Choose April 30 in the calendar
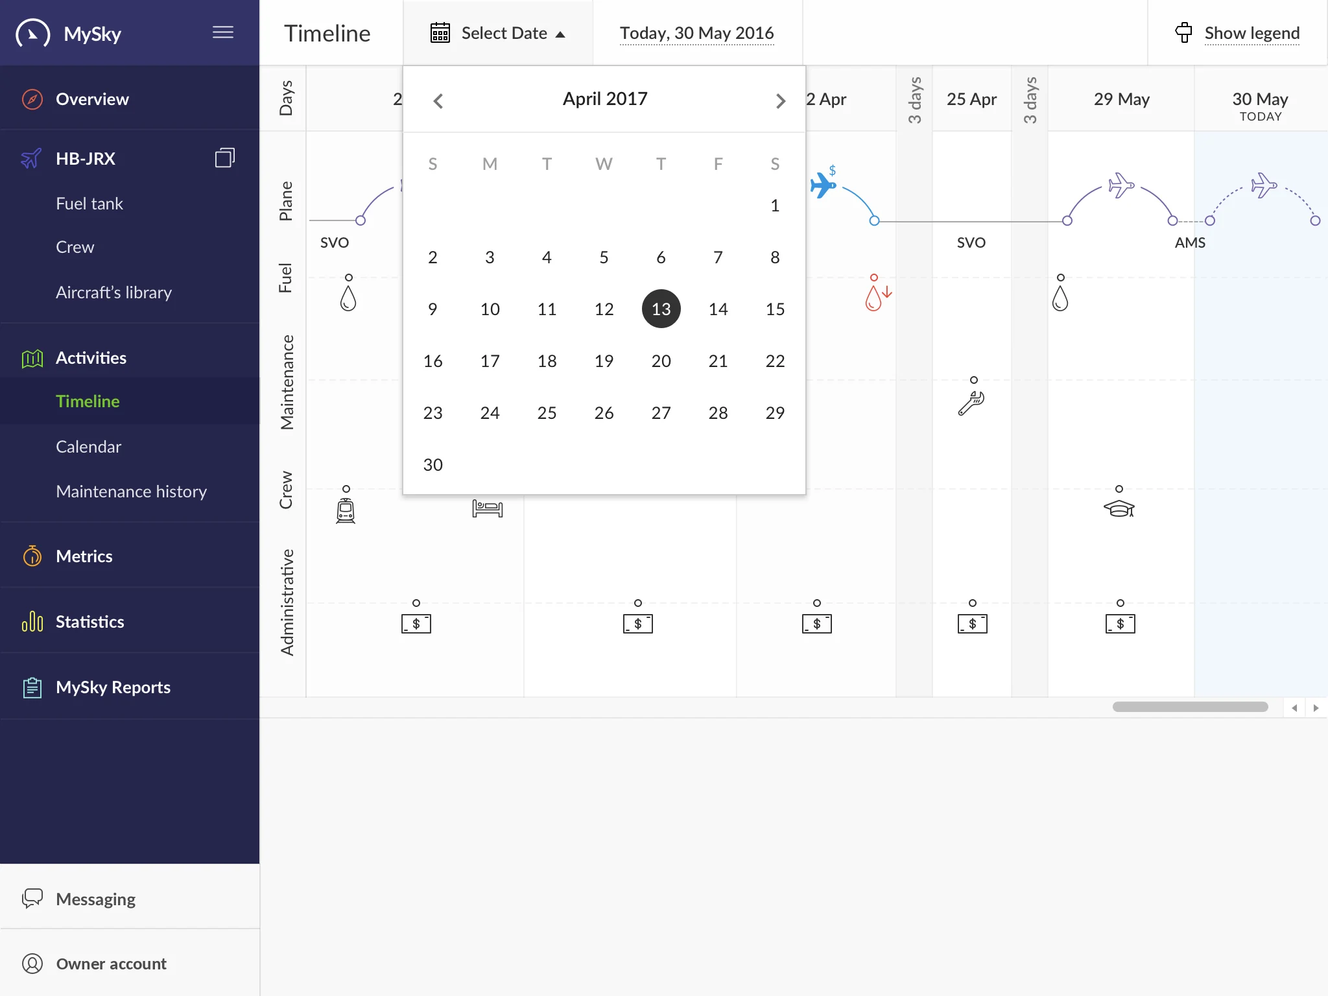The image size is (1328, 996). (433, 464)
